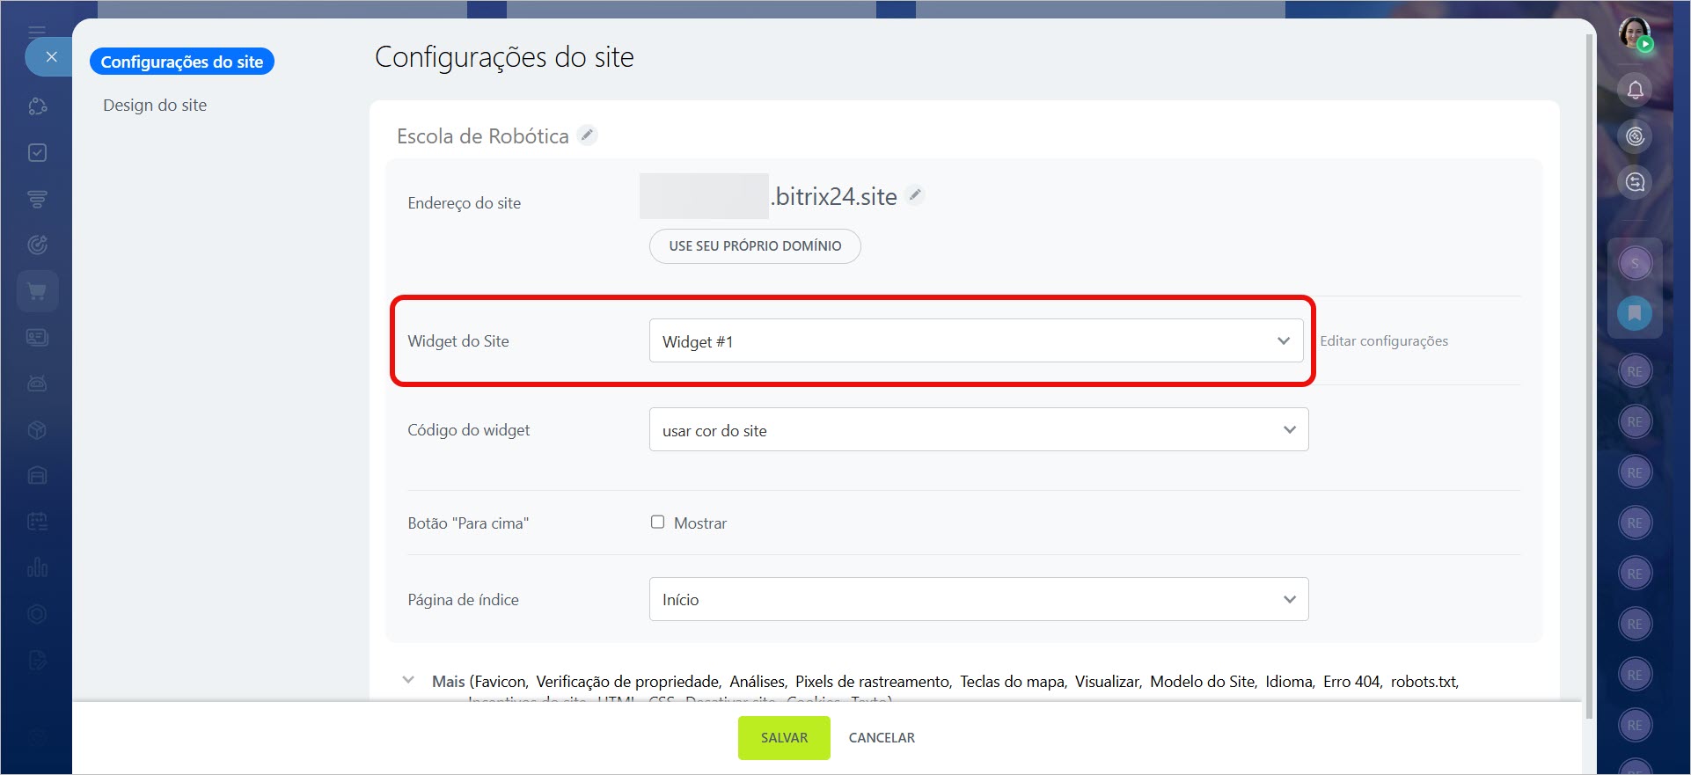Open the Página de índice dropdown
This screenshot has width=1691, height=775.
click(x=978, y=599)
